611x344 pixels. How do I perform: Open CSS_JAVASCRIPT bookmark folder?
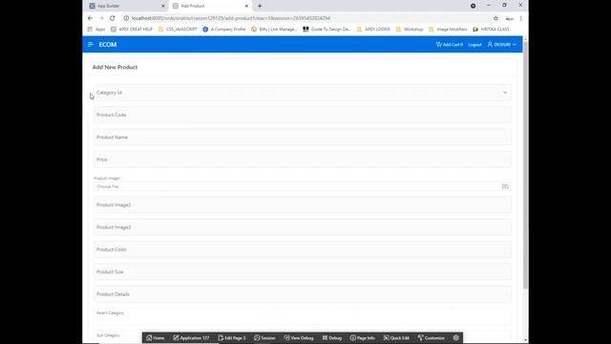click(178, 30)
